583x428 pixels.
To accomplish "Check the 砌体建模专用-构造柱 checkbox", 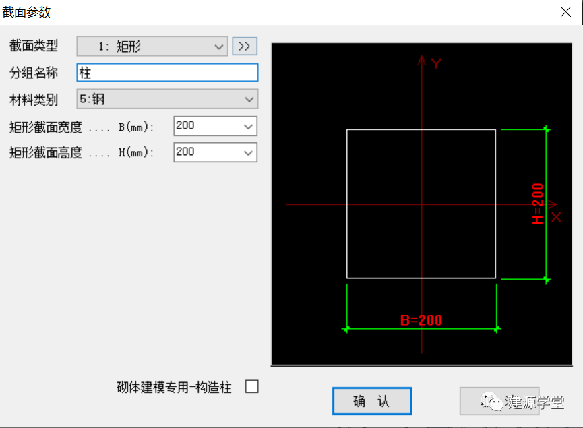I will (x=252, y=386).
